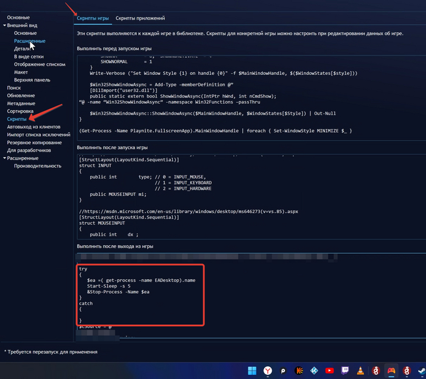Click the struct MOUSEINPUT line
Image resolution: width=426 pixels, height=379 pixels.
[102, 223]
